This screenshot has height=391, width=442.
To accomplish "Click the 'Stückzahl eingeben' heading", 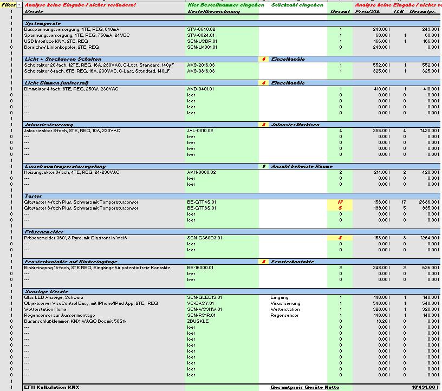I will click(x=297, y=5).
